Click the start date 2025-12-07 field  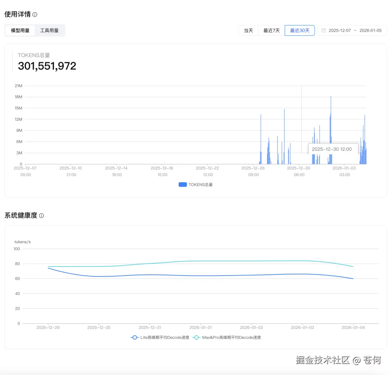point(340,30)
